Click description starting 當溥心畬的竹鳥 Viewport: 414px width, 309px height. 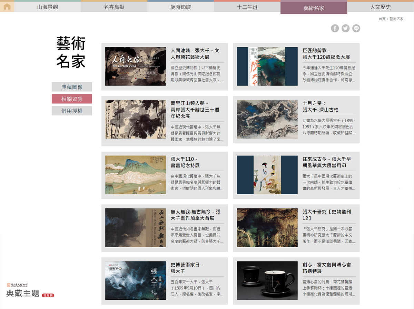tap(329, 288)
